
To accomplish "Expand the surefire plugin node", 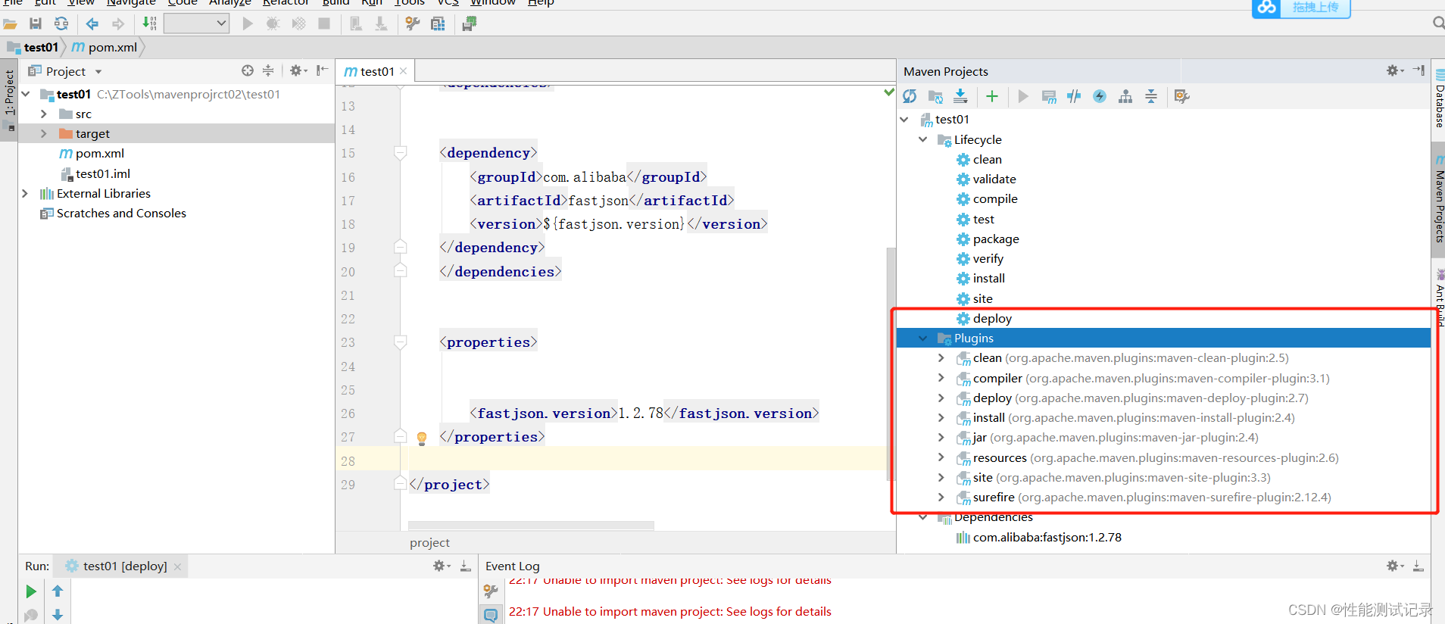I will click(941, 497).
